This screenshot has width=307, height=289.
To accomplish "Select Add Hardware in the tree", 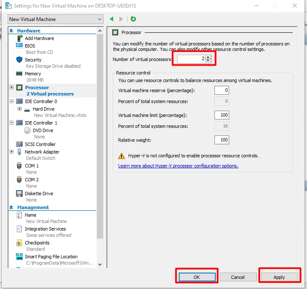I will [40, 38].
